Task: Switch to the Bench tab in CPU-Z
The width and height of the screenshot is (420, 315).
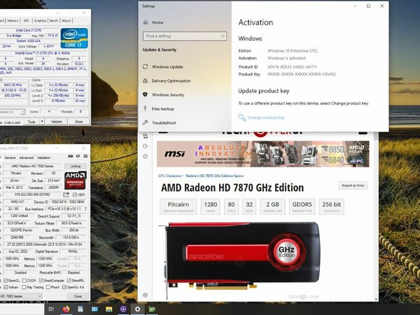Action: pos(54,20)
